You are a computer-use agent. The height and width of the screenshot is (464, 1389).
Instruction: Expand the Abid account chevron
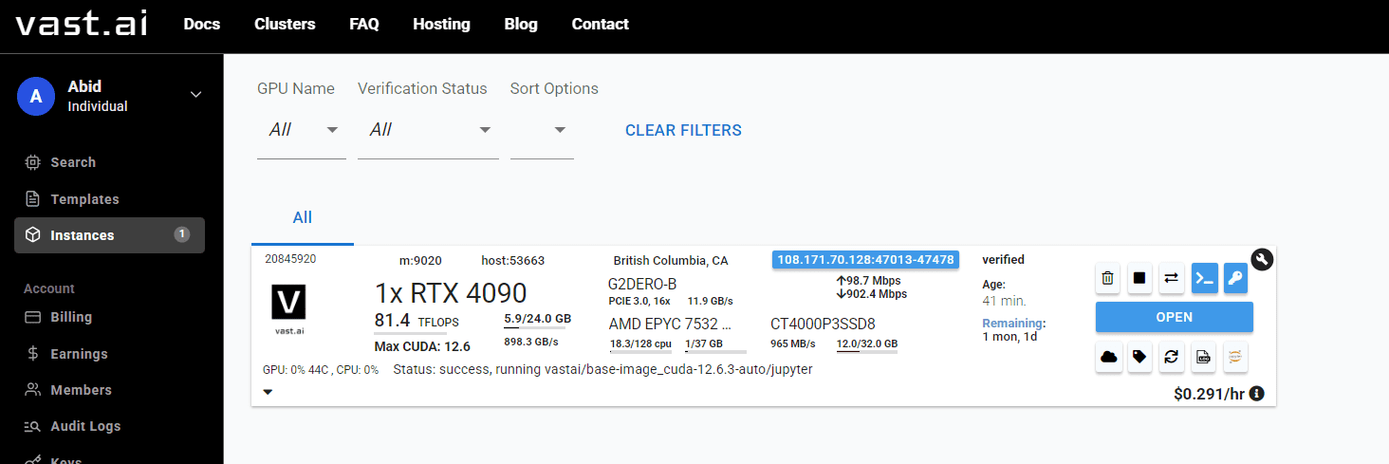(196, 94)
